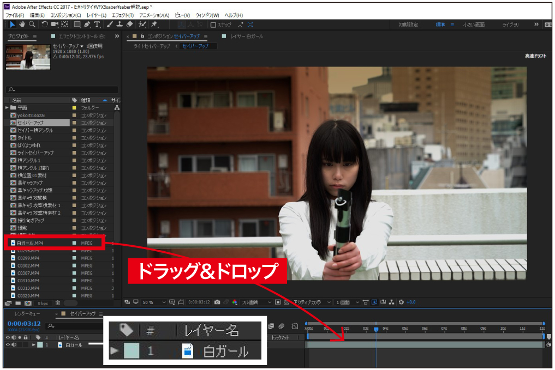Open the ウィンドウ(W) menu
Viewport: 555px width, 370px height.
[x=207, y=15]
